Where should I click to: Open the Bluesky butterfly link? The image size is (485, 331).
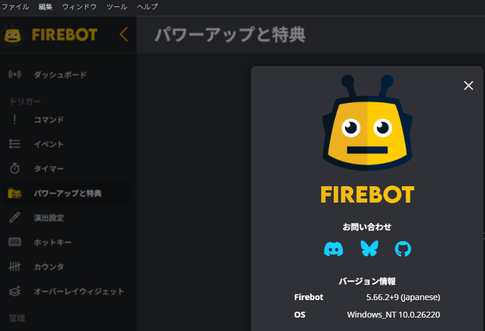coord(369,249)
